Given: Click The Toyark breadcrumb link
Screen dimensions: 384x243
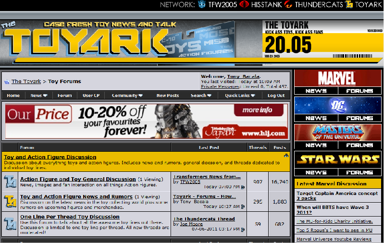Looking at the screenshot, I should [26, 82].
